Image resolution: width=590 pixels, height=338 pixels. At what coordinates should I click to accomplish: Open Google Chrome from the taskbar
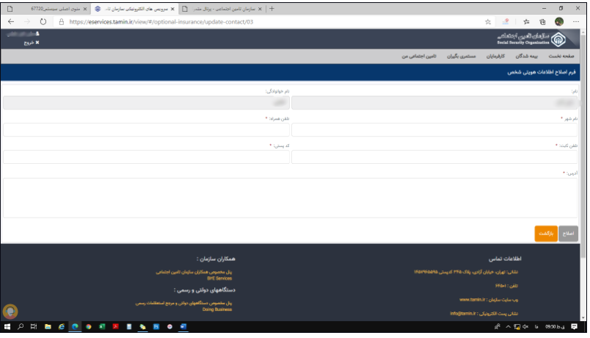(88, 327)
